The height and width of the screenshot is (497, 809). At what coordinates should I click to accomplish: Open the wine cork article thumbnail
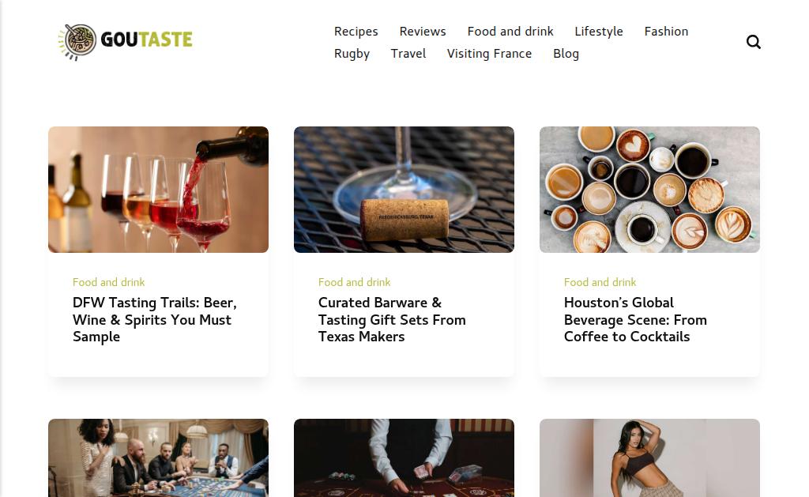pyautogui.click(x=404, y=190)
